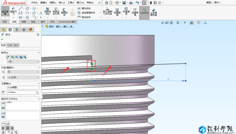Open the 插入 (Insert) menu

(x=62, y=3)
